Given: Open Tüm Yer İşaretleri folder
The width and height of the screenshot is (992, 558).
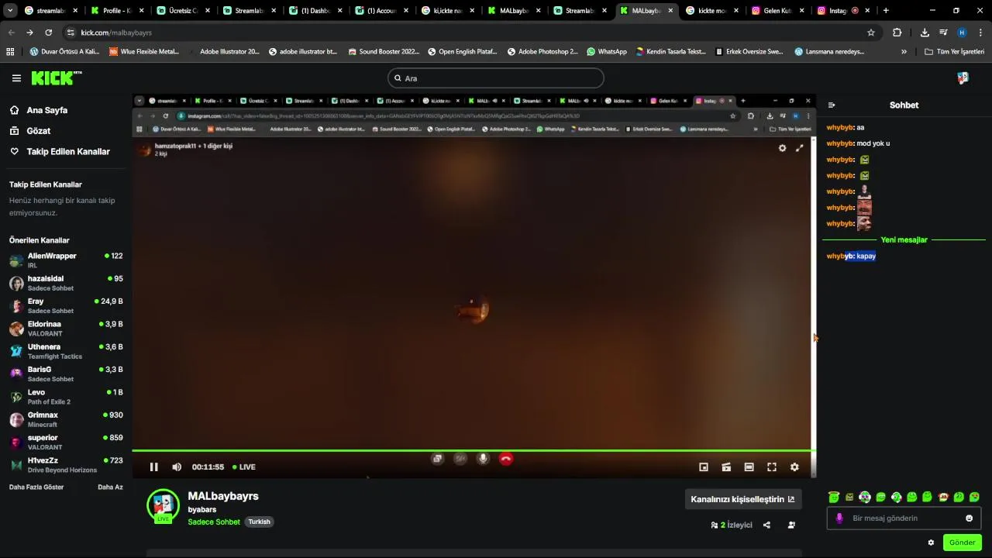Looking at the screenshot, I should [x=955, y=52].
